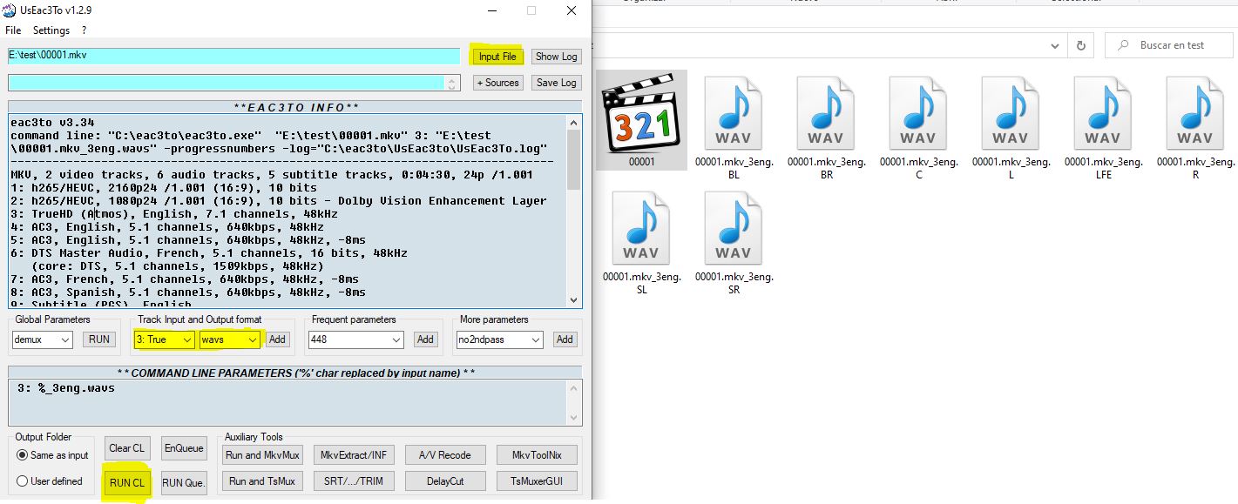Click the TsMuxerGUI button
1238x504 pixels.
pyautogui.click(x=537, y=481)
